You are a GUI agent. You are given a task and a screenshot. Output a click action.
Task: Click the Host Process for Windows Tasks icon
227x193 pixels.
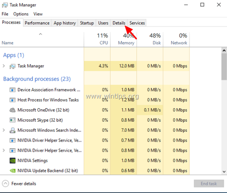tap(12, 100)
